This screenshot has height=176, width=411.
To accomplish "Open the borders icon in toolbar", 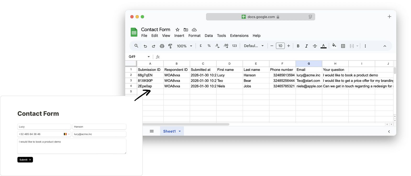I will [x=343, y=46].
